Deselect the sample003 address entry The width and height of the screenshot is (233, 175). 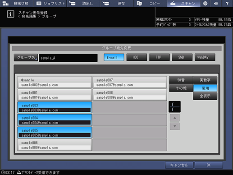[55, 107]
